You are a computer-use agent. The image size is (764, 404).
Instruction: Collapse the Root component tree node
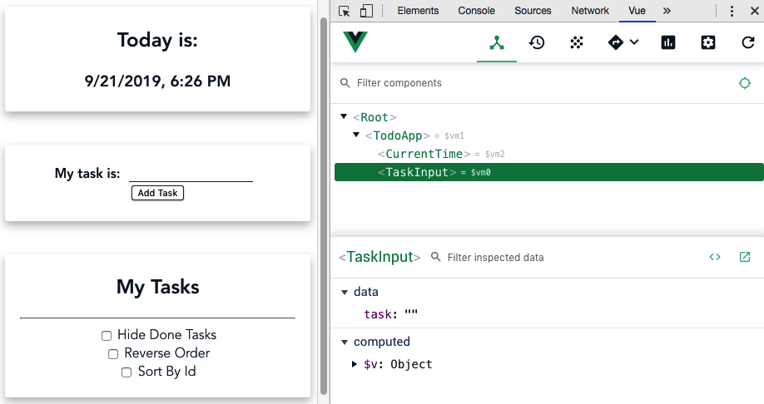pyautogui.click(x=344, y=117)
